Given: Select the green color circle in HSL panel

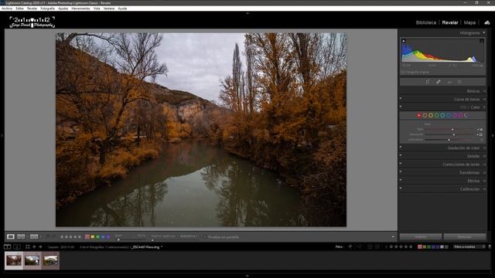Looking at the screenshot, I should 436,115.
